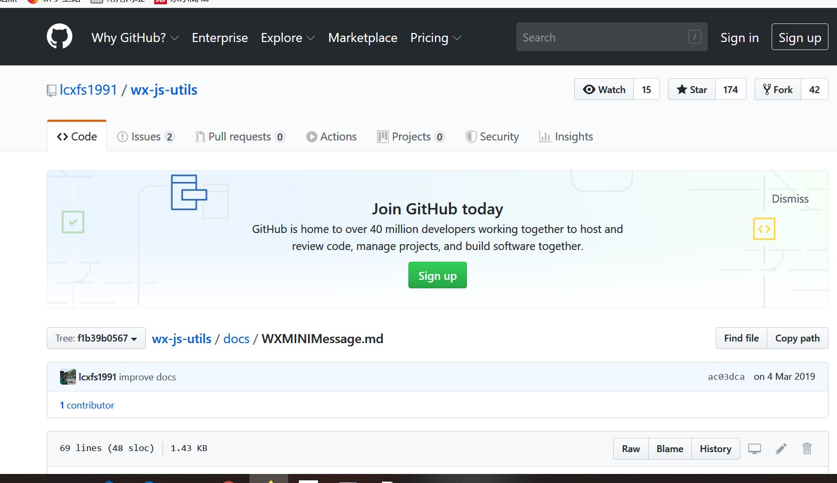The image size is (837, 483).
Task: Open file History
Action: pyautogui.click(x=715, y=448)
